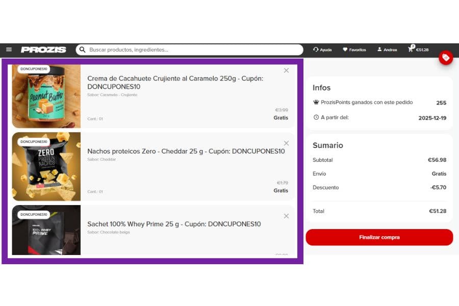459x306 pixels.
Task: Click Gratis price on nachos row
Action: click(280, 191)
